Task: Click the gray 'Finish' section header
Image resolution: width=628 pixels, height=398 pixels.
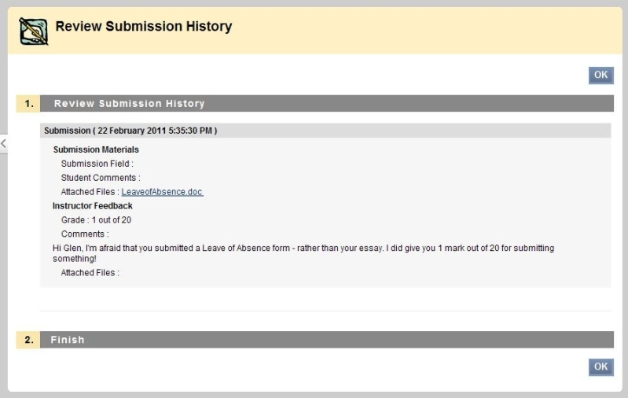Action: 327,340
